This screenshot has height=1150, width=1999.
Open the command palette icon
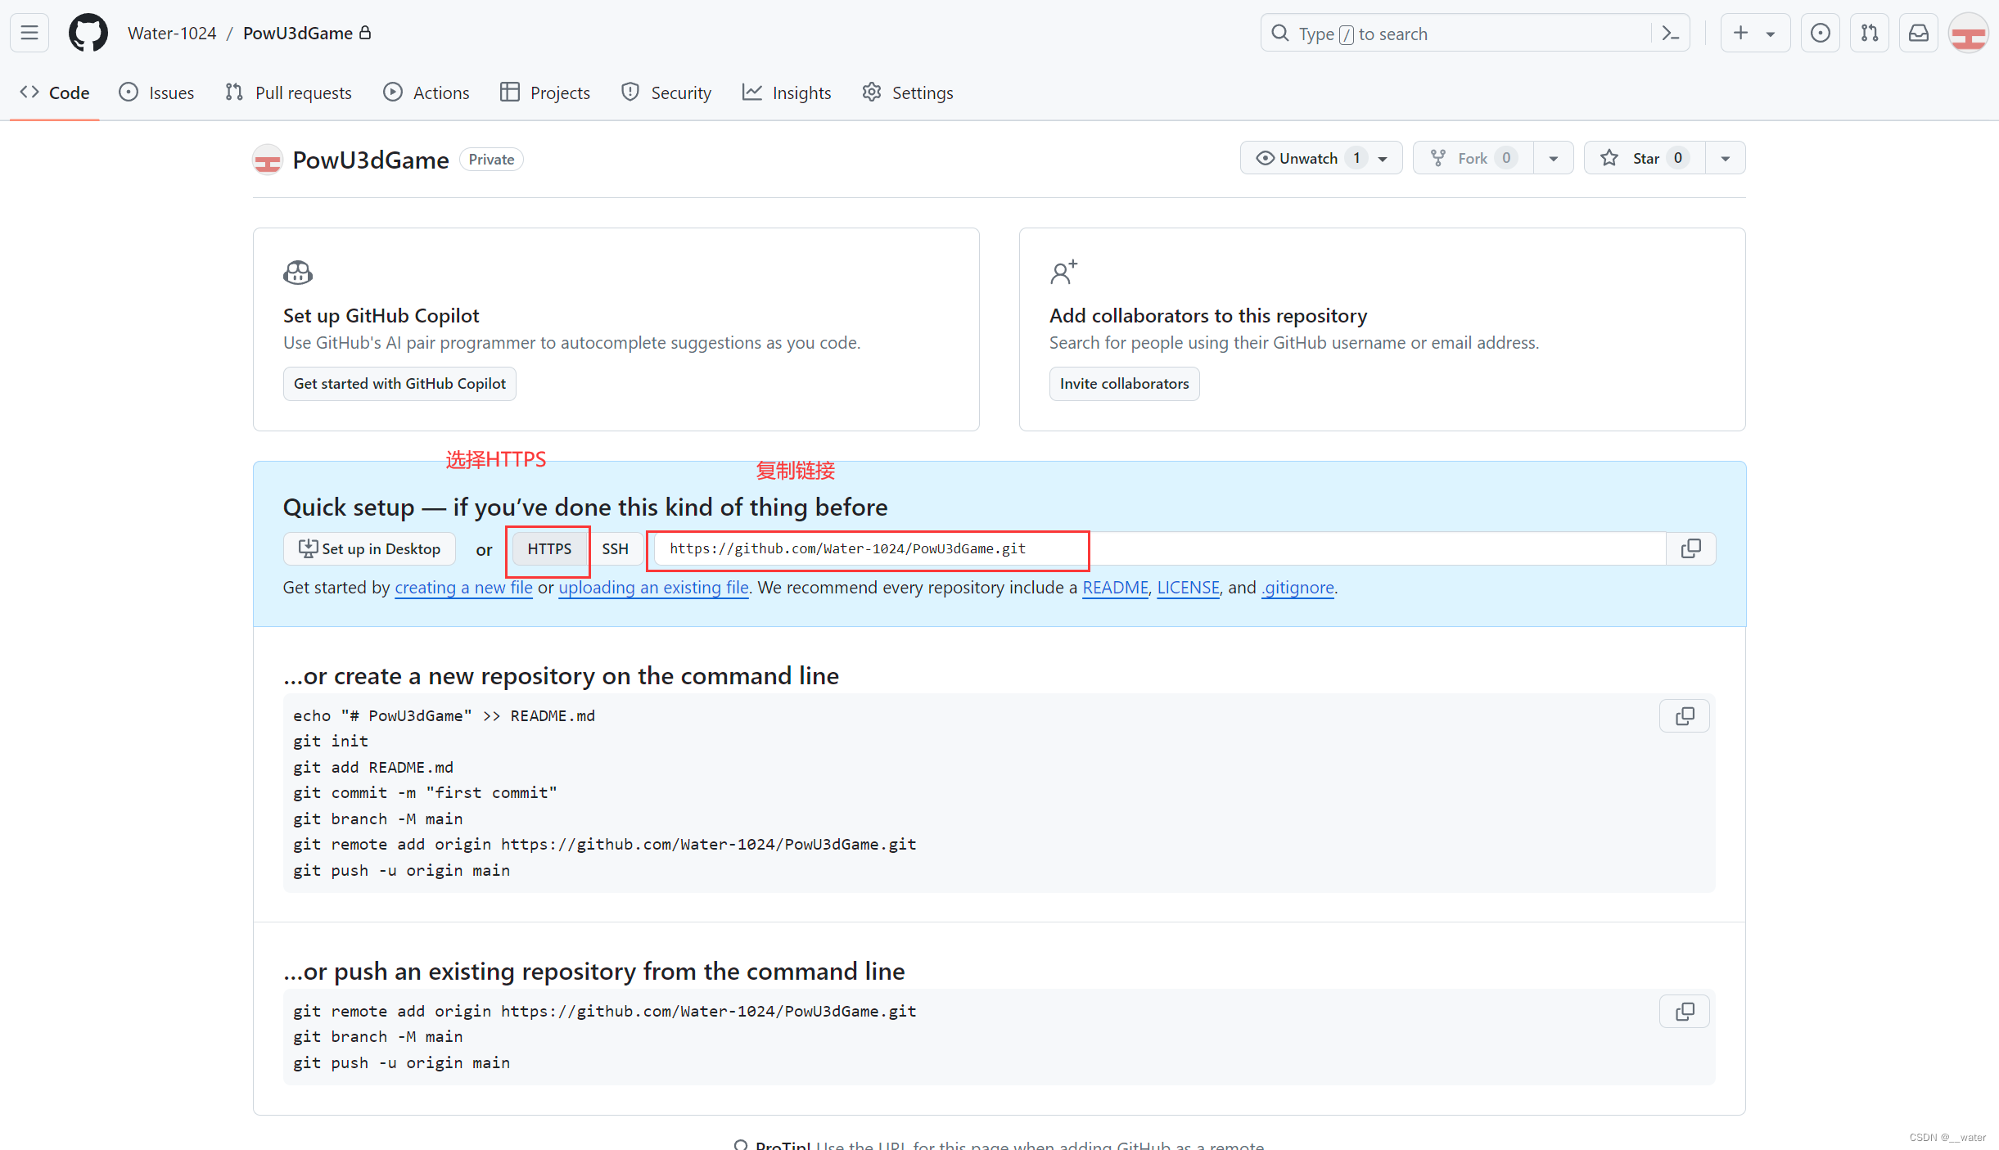(x=1670, y=34)
